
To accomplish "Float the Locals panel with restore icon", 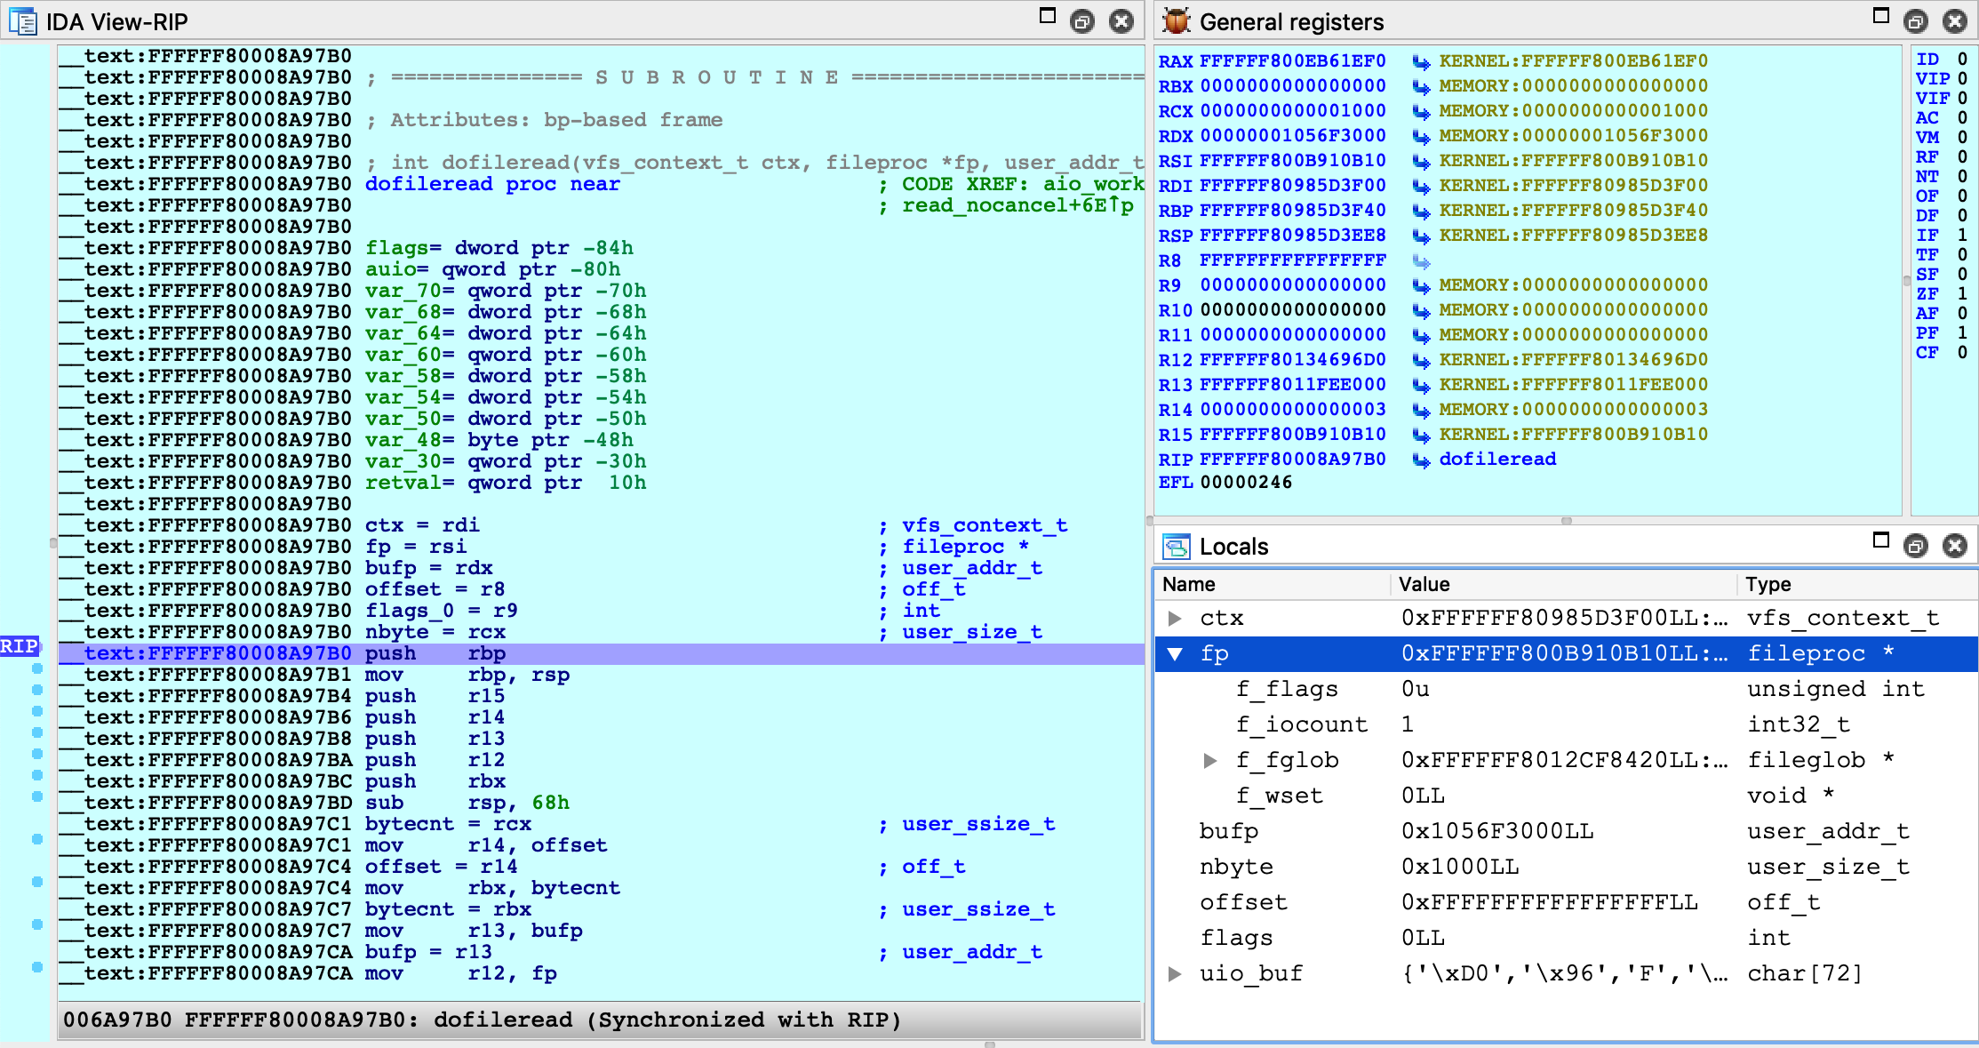I will [1915, 546].
